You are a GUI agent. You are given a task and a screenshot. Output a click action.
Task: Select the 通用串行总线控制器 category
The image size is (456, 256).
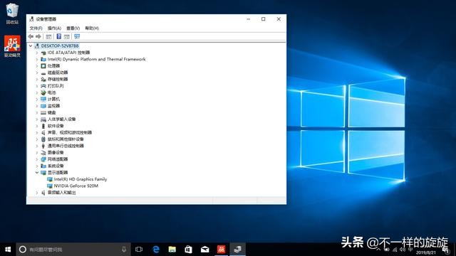[66, 146]
